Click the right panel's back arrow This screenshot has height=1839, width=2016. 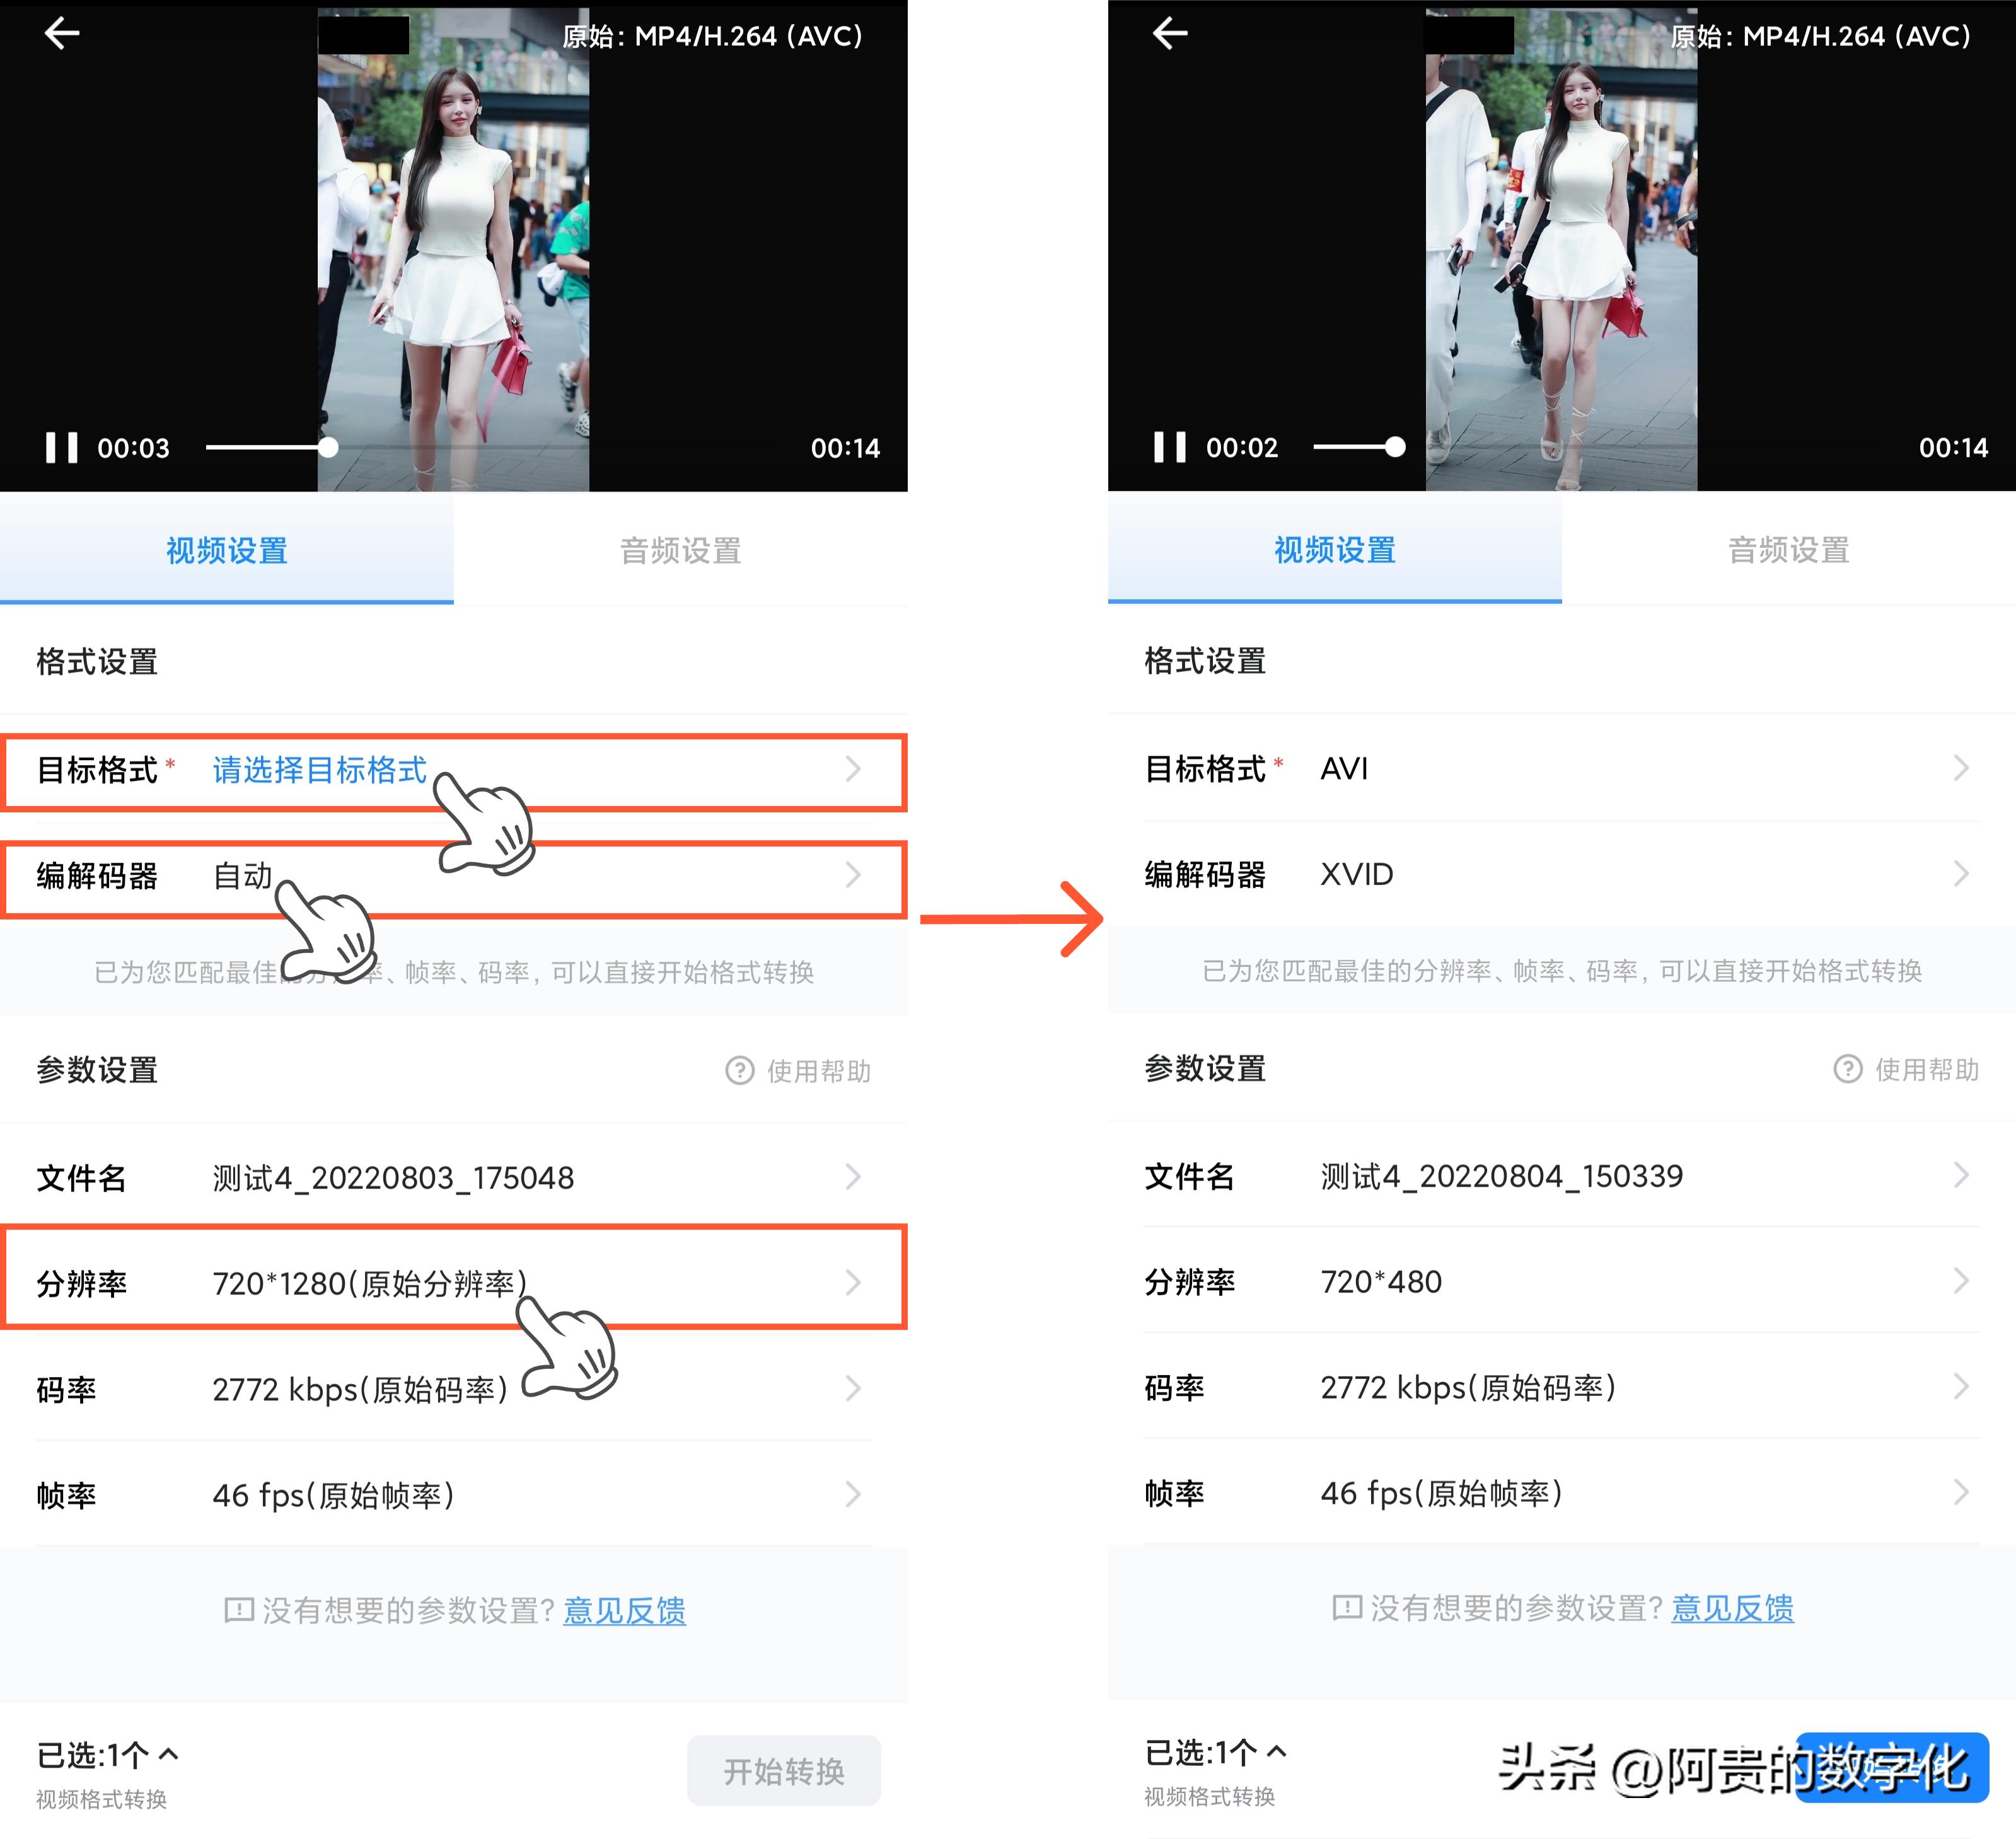[1170, 33]
